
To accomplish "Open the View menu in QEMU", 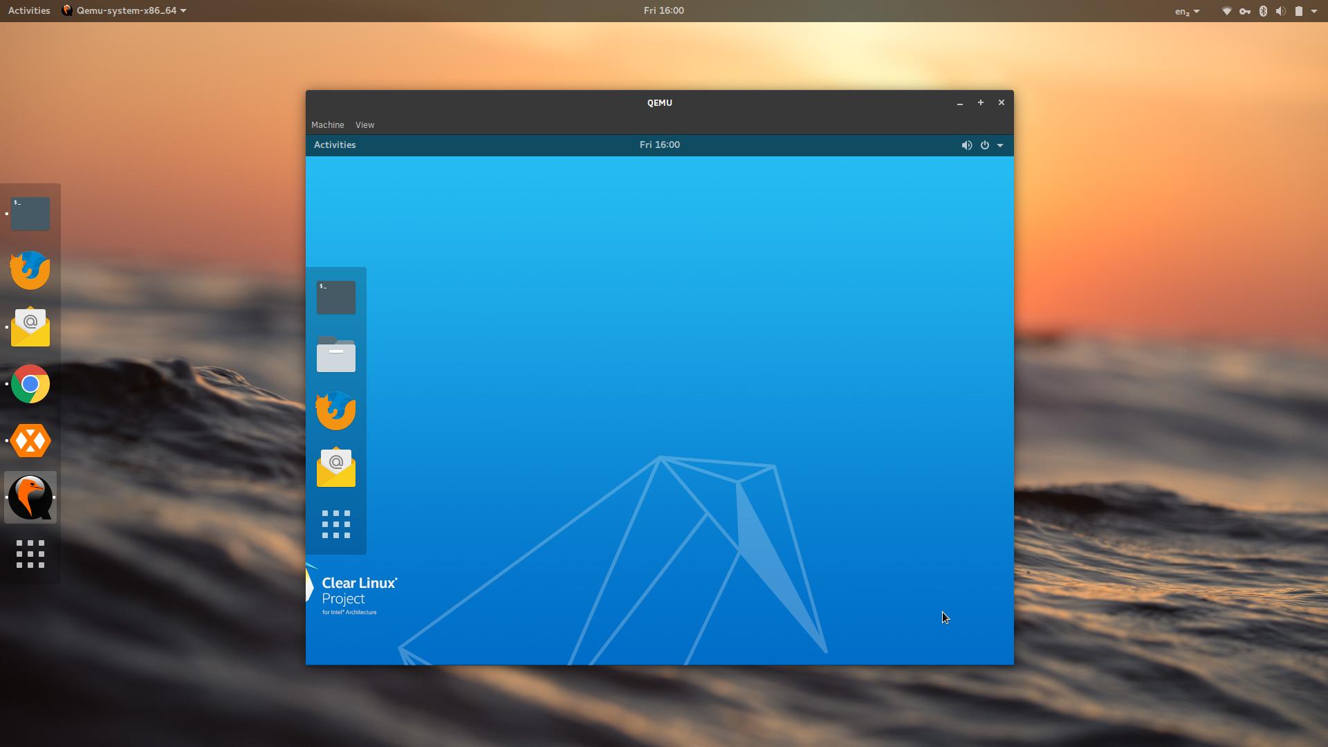I will pyautogui.click(x=365, y=125).
